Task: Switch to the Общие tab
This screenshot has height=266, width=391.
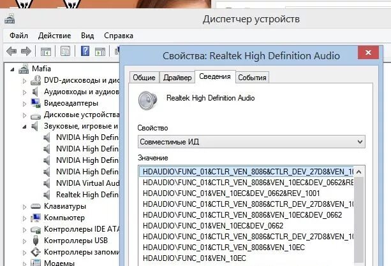Action: [x=144, y=78]
